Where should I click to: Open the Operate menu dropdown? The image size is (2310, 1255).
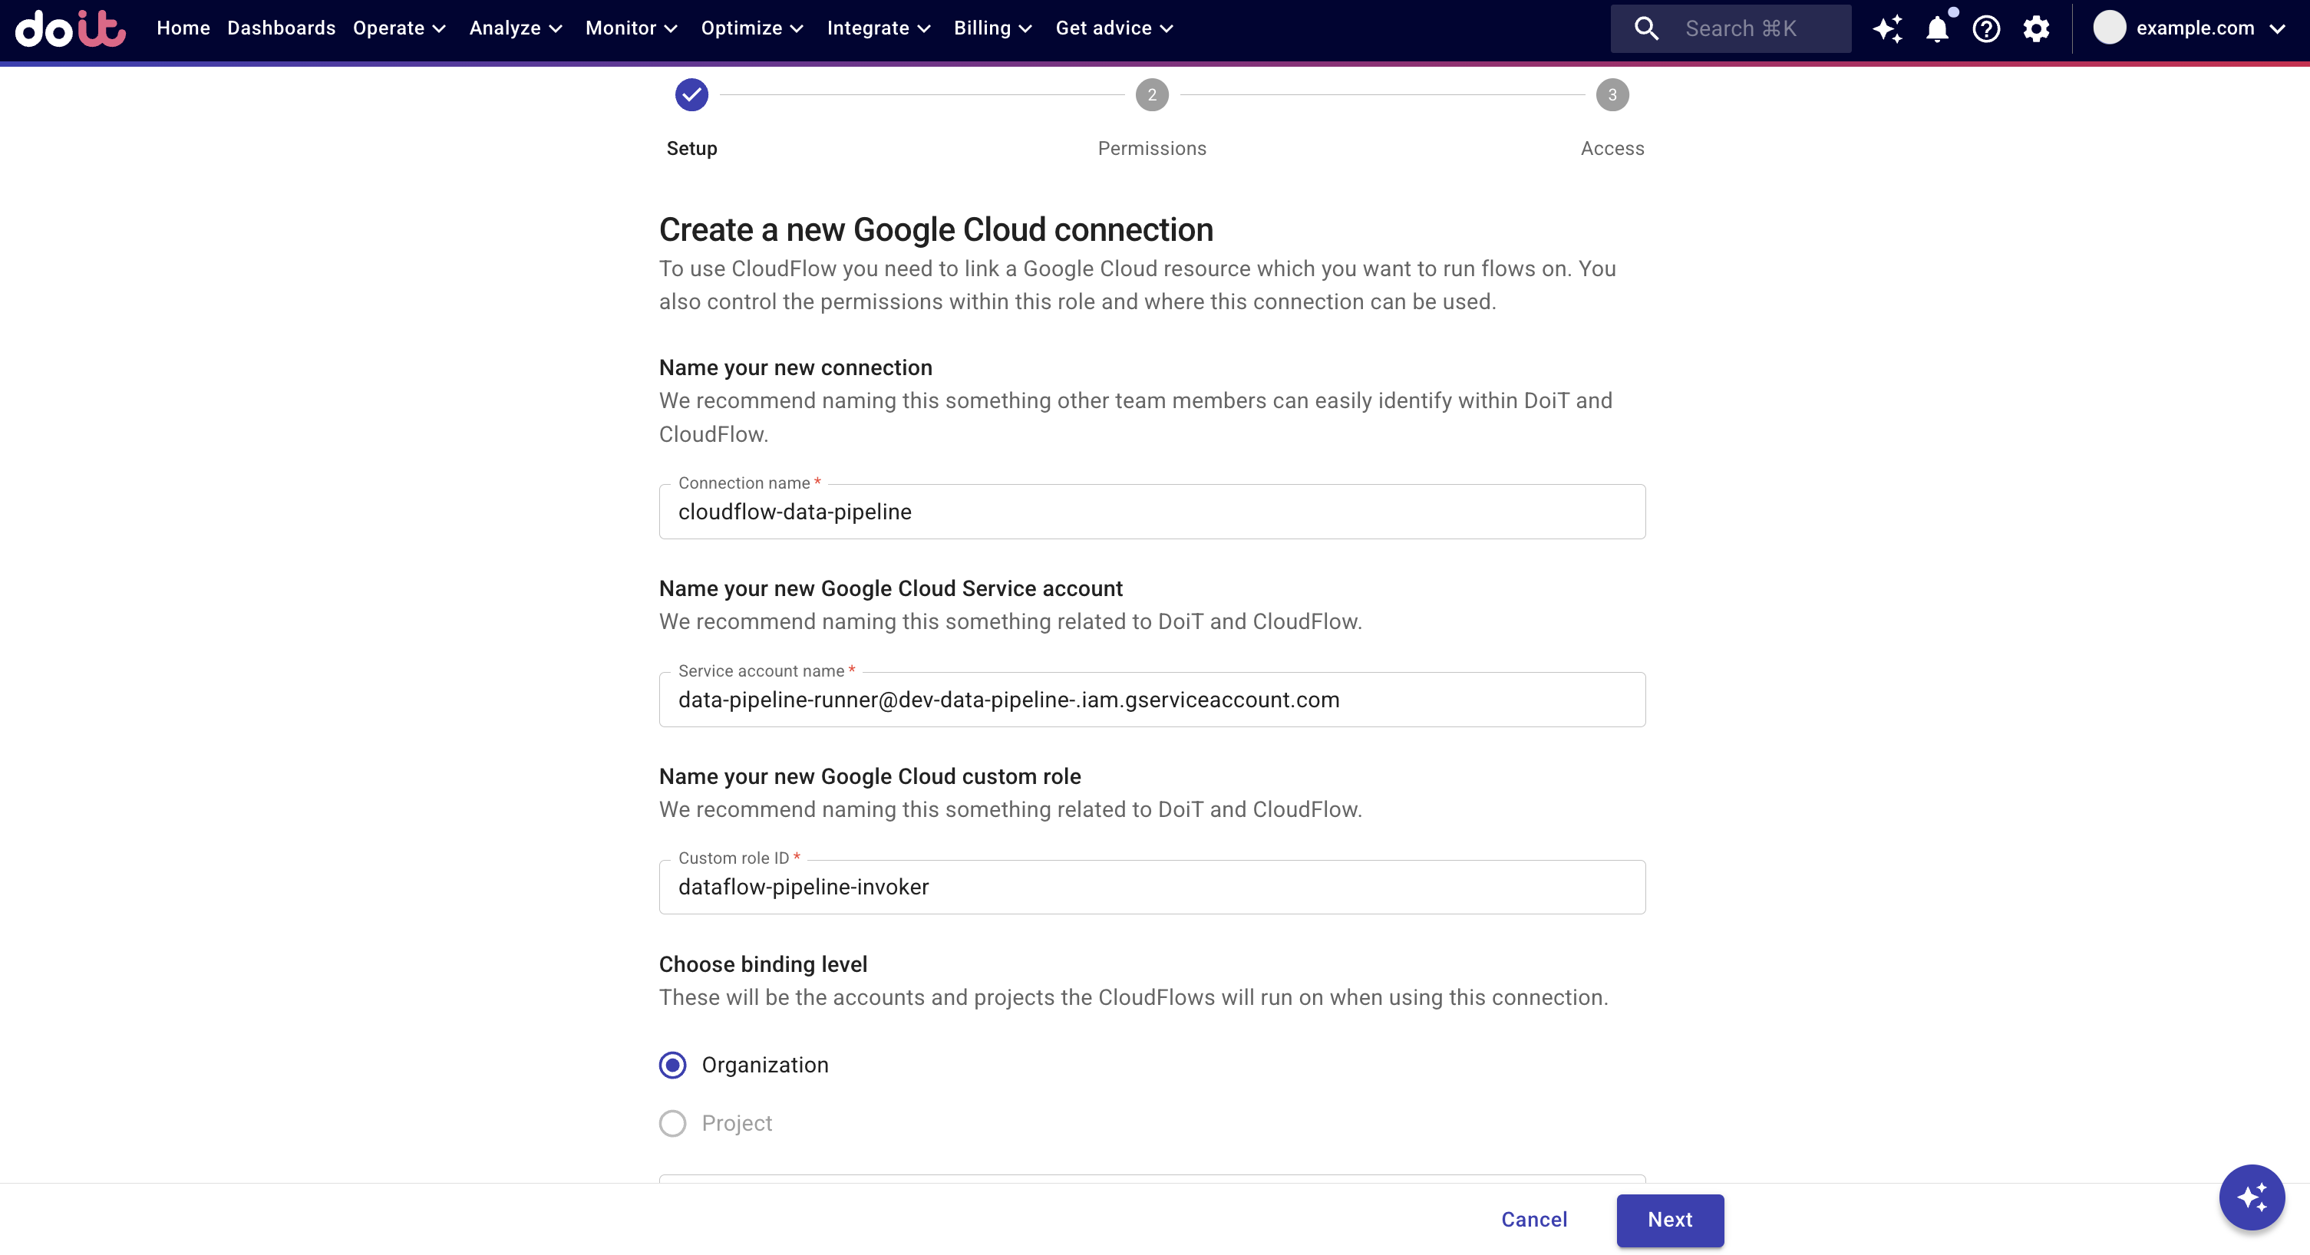tap(399, 28)
